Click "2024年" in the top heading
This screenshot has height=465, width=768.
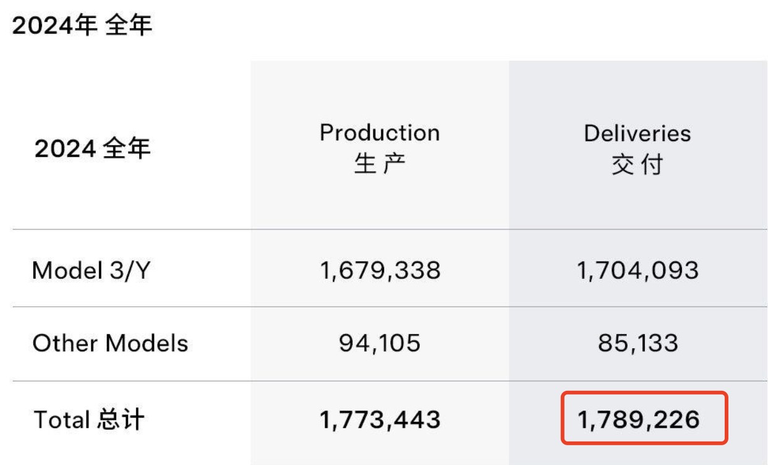pos(54,26)
